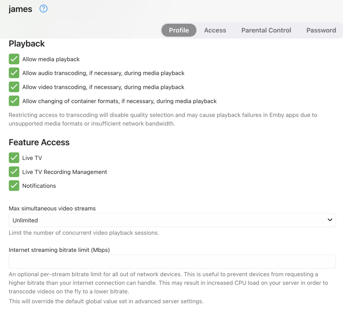Screen dimensions: 343x311
Task: Click the Live TV label text
Action: click(32, 158)
